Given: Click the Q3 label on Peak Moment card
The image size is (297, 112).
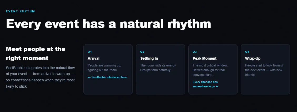Looking at the screenshot, I should (195, 52).
